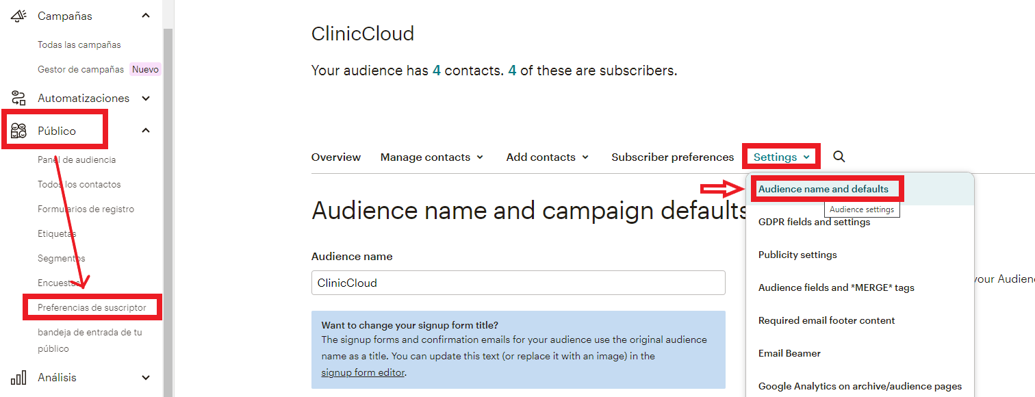Image resolution: width=1035 pixels, height=397 pixels.
Task: Open the Add contacts dropdown
Action: [547, 157]
